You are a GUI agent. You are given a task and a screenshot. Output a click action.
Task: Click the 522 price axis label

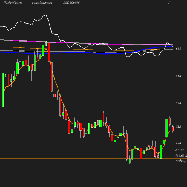[x=178, y=126]
